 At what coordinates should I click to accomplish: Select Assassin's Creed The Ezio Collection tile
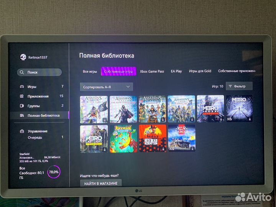[123, 109]
